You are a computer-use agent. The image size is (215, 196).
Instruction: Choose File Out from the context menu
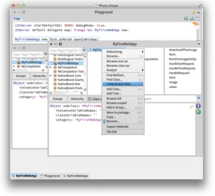[x=123, y=132]
